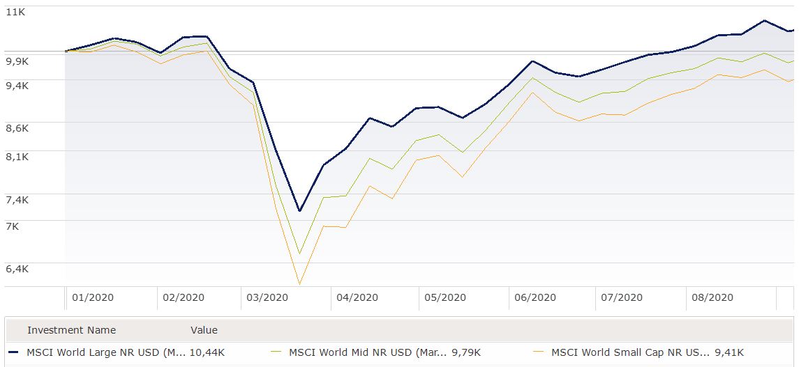Click the 9,41K value for MSCI World Small Cap
This screenshot has height=367, width=799.
pos(729,352)
